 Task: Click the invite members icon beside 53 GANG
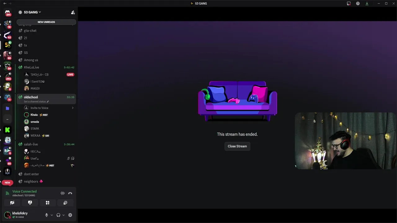pos(73,12)
